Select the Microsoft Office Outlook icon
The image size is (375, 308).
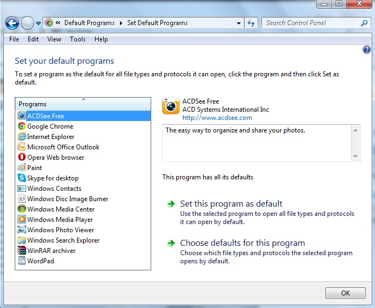point(22,147)
